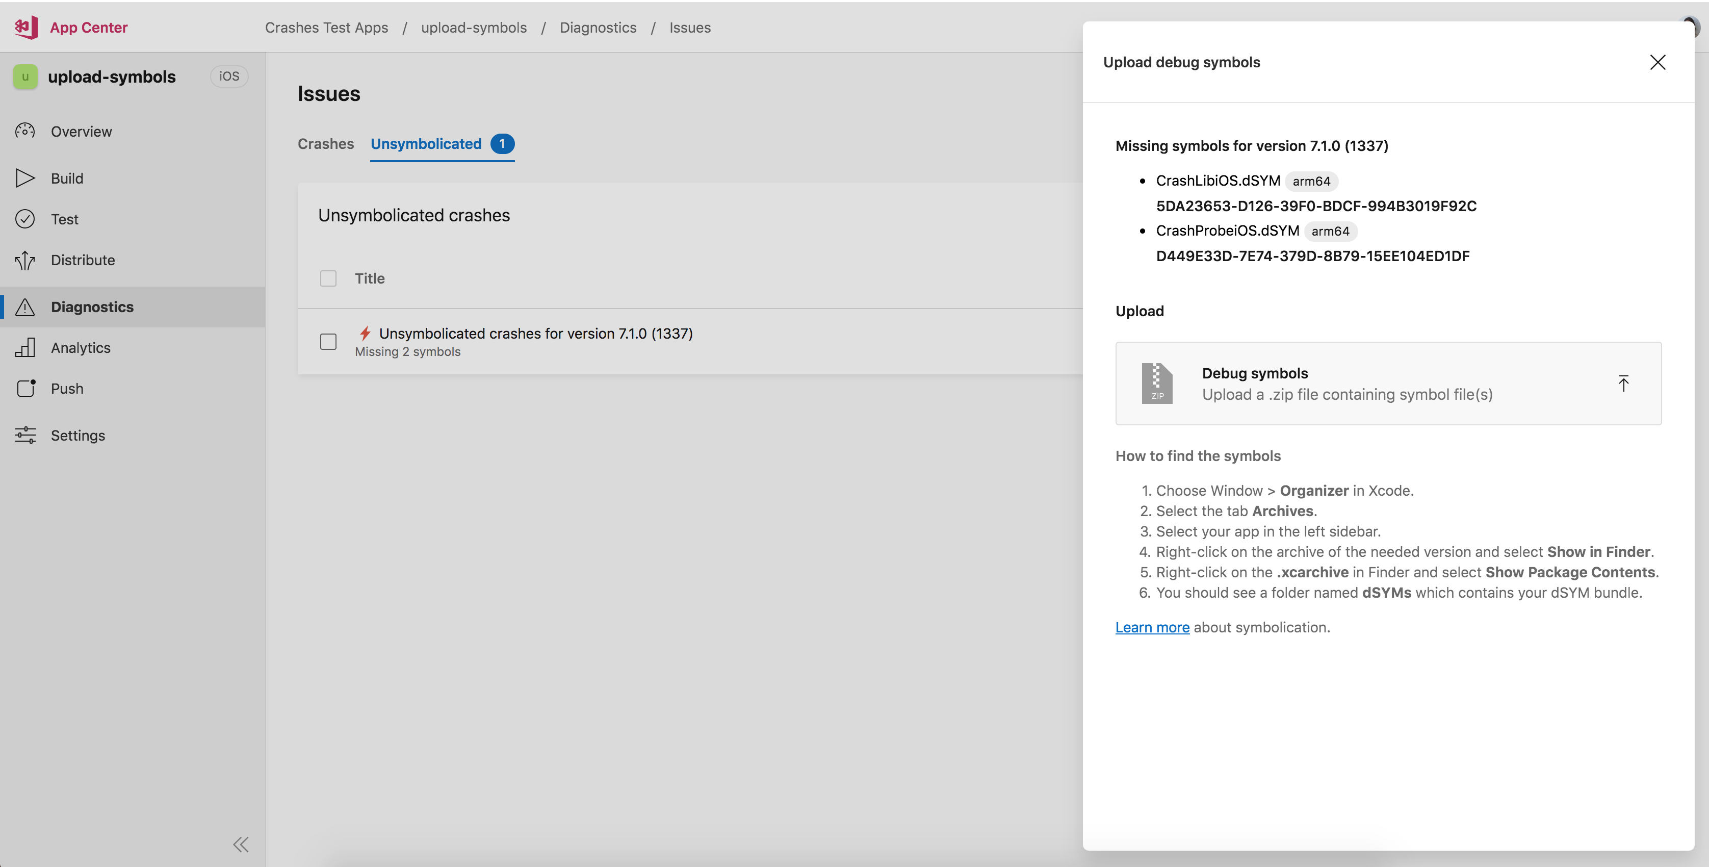The width and height of the screenshot is (1709, 867).
Task: Click the debug symbols zip file icon
Action: point(1157,382)
